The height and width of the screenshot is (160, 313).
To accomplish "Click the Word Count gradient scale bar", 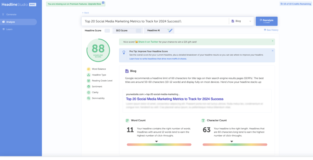I will pyautogui.click(x=159, y=145).
